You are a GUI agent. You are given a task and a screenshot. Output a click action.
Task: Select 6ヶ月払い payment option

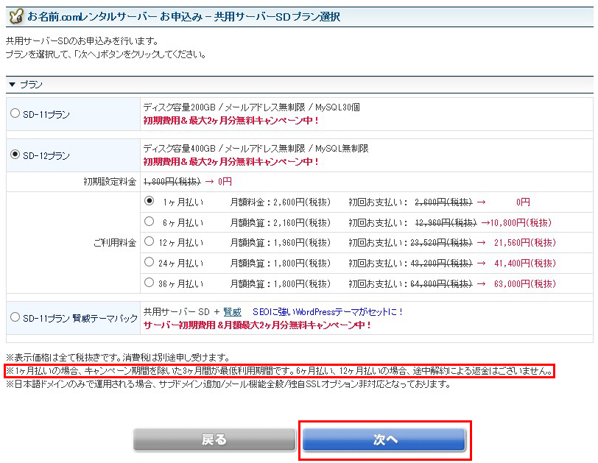point(149,222)
